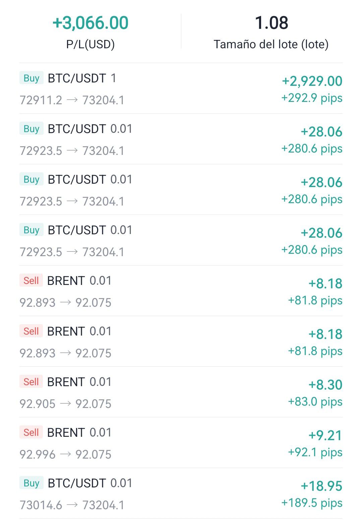Tap the "Tamaño del lote (lote)" label
The image size is (362, 530).
(271, 44)
